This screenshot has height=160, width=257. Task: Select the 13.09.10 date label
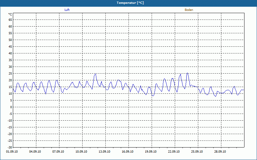[104, 151]
